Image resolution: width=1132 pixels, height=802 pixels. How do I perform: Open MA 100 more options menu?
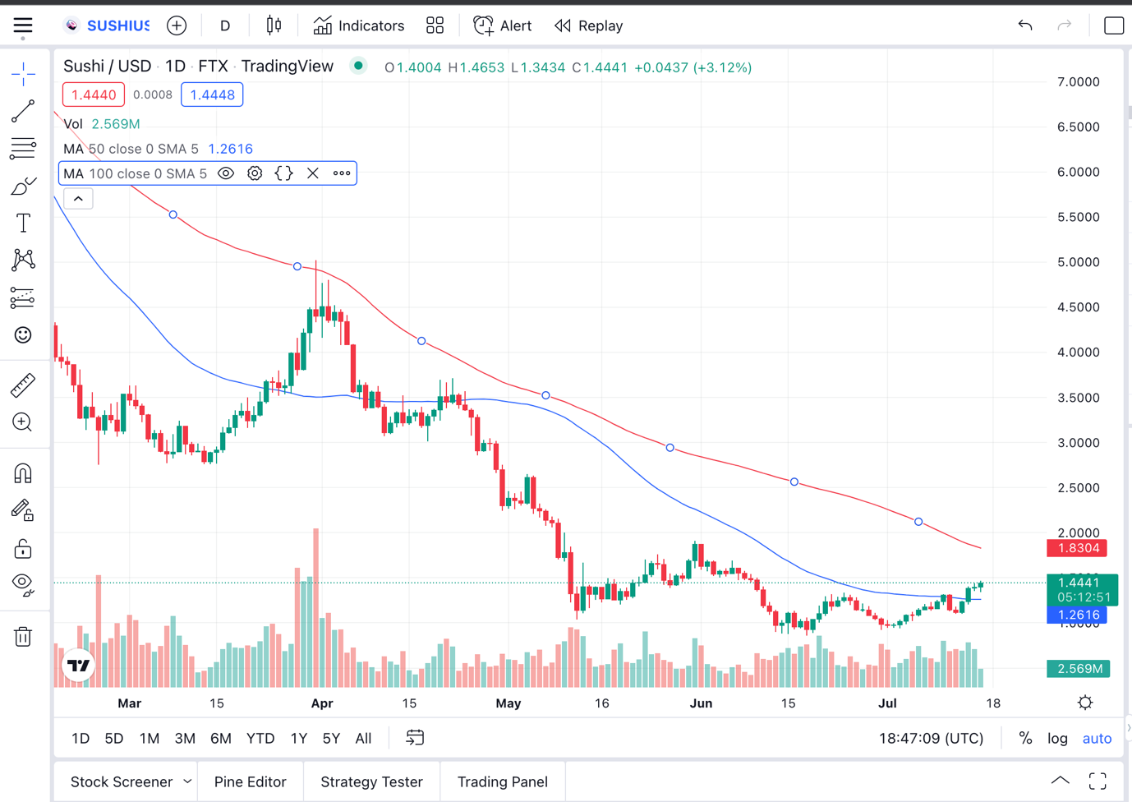(x=342, y=173)
